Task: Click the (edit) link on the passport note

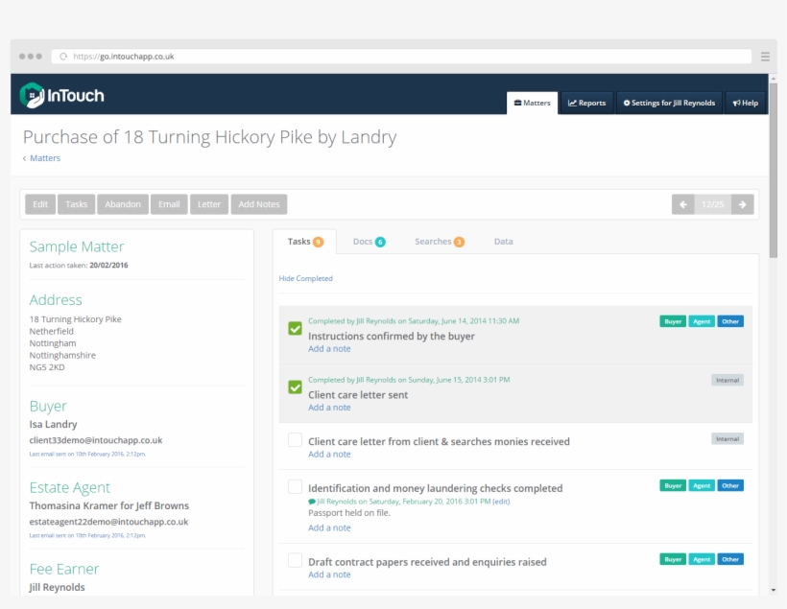Action: click(x=501, y=500)
